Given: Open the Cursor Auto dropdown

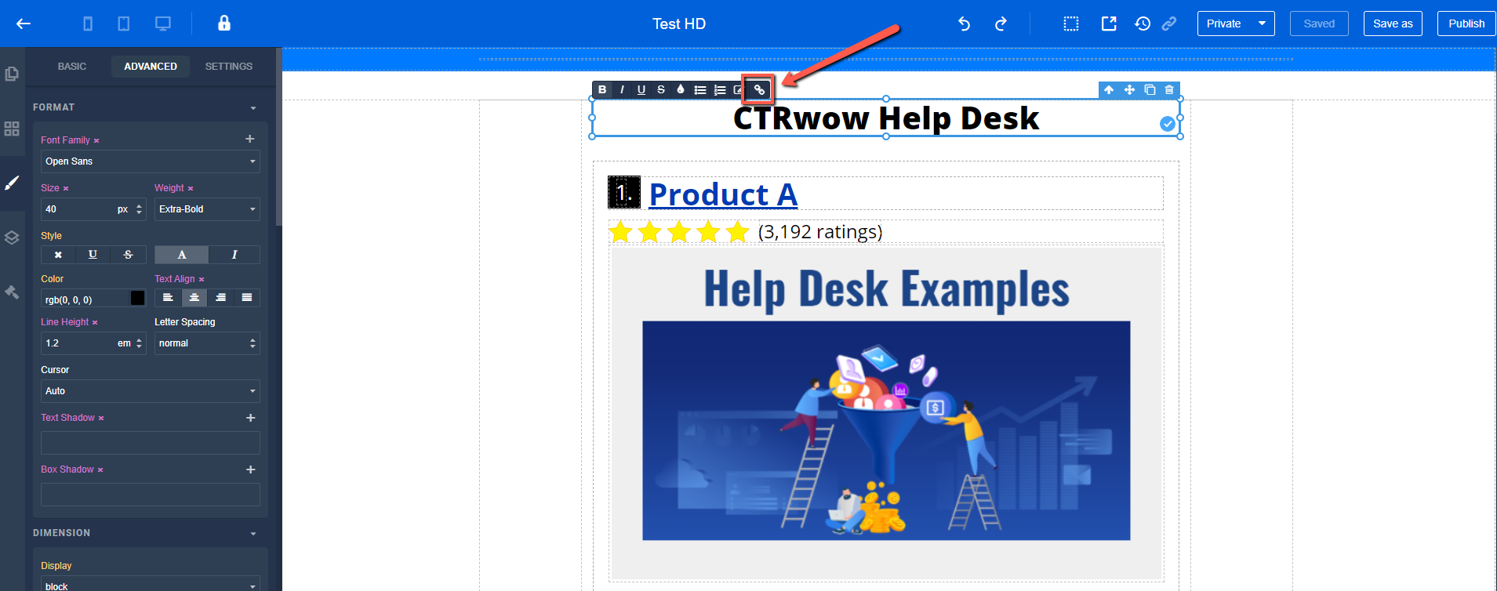Looking at the screenshot, I should tap(151, 391).
